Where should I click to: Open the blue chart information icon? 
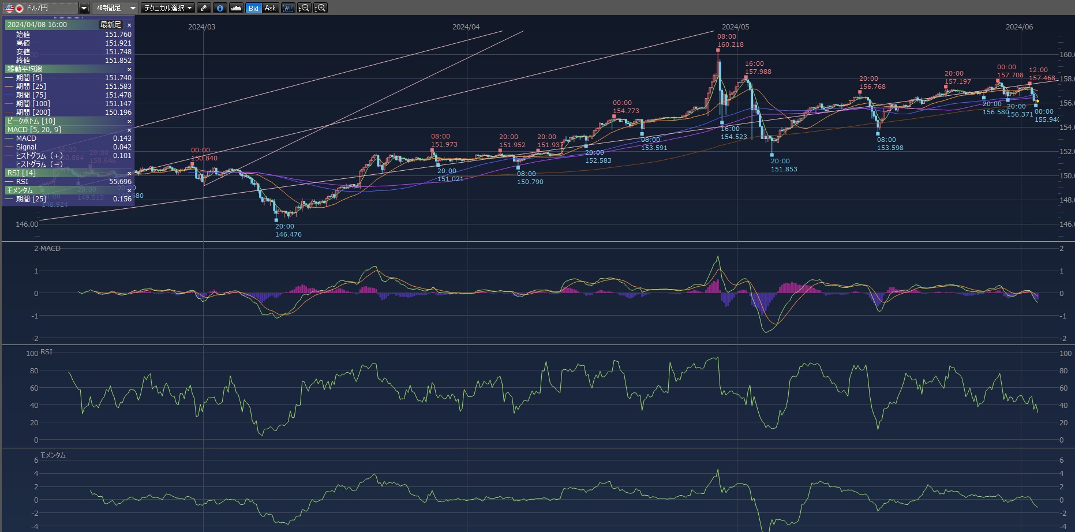[x=220, y=8]
